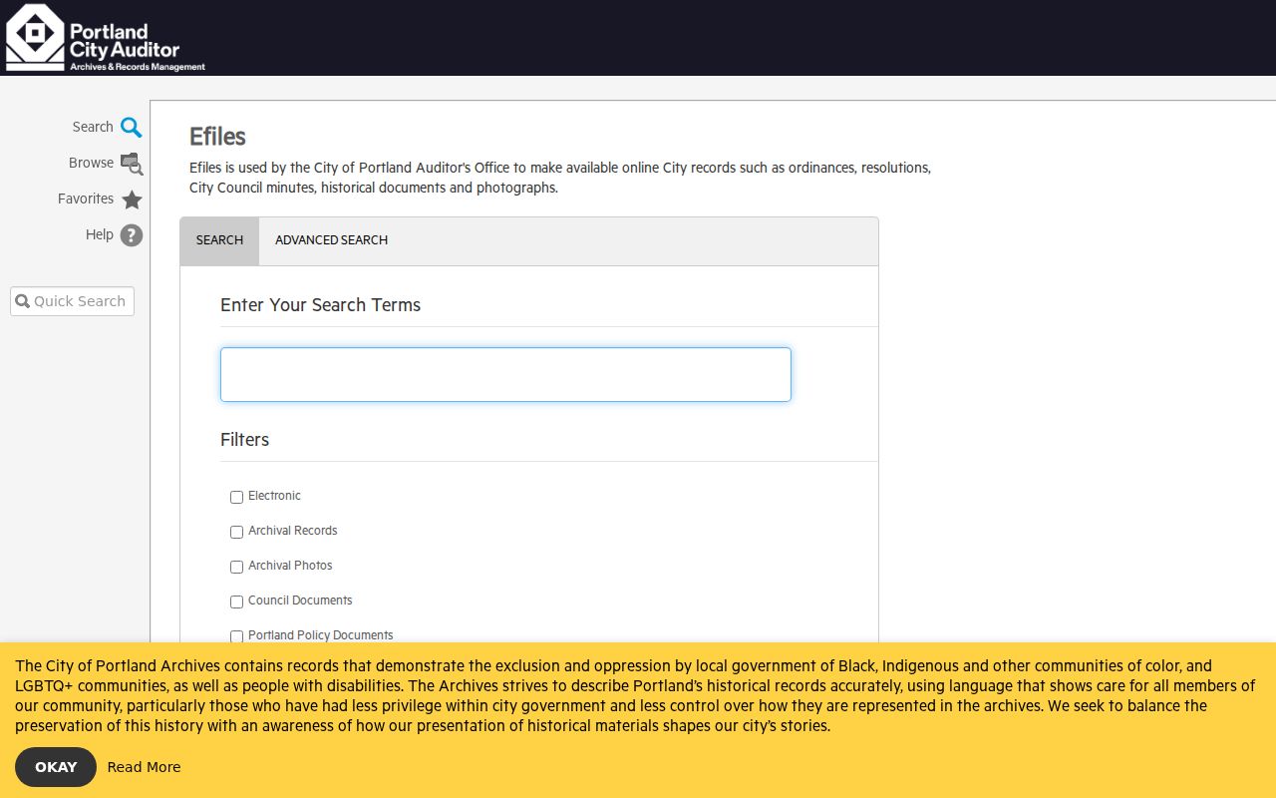Check the Archival Photos filter
The width and height of the screenshot is (1276, 798).
[236, 567]
